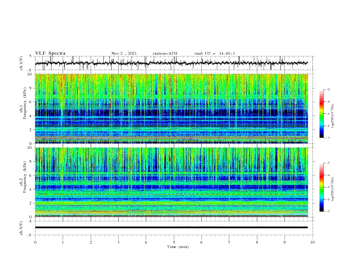The width and height of the screenshot is (352, 272).
Task: Click time-axis tick label "9"
Action: [x=284, y=242]
